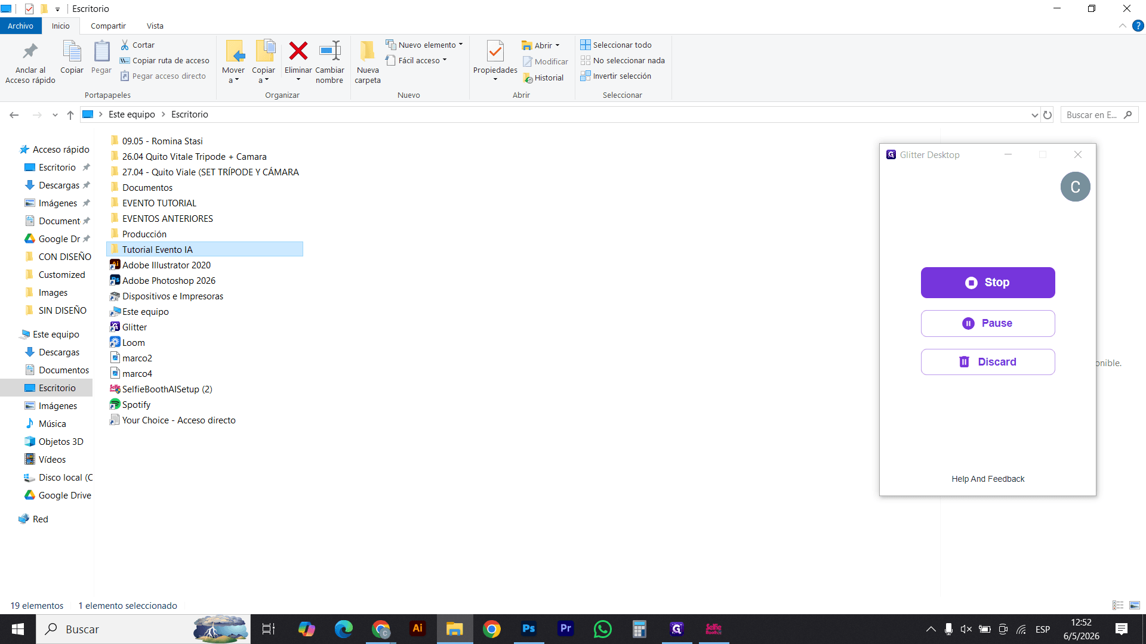Open Microsoft Edge from the taskbar
This screenshot has width=1146, height=644.
coord(344,628)
